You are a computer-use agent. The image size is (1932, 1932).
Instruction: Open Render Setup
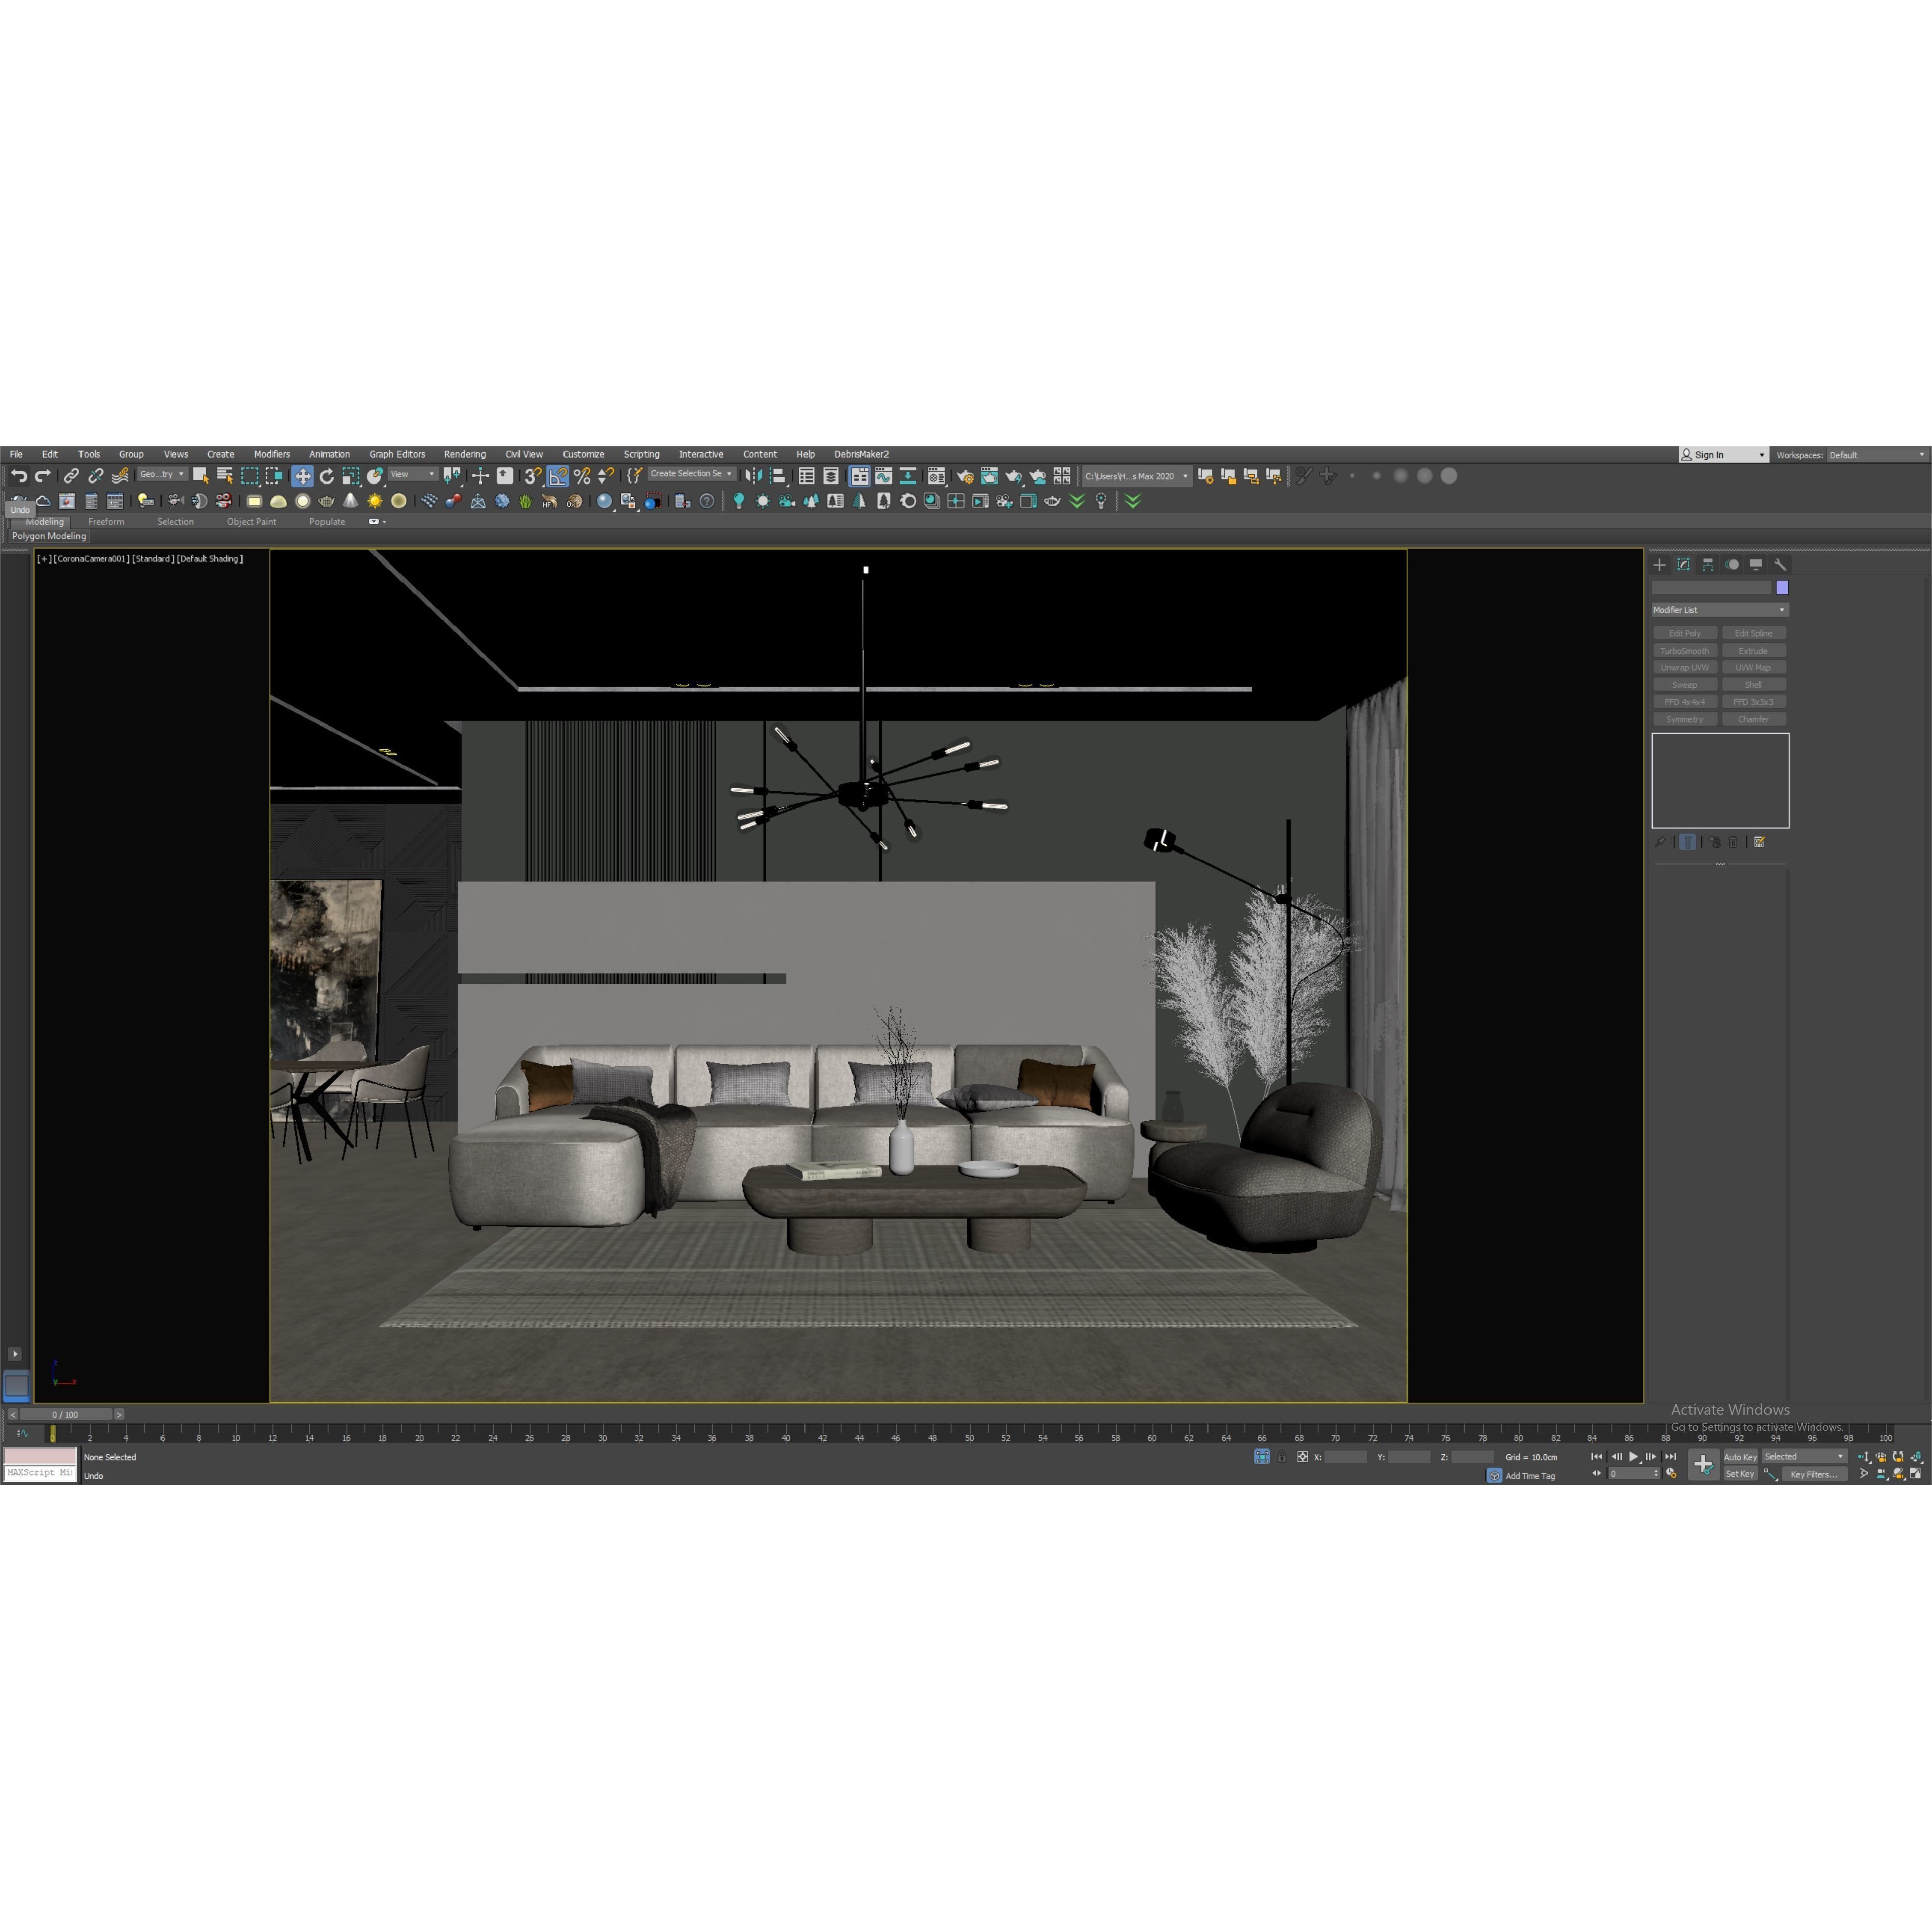pos(966,476)
